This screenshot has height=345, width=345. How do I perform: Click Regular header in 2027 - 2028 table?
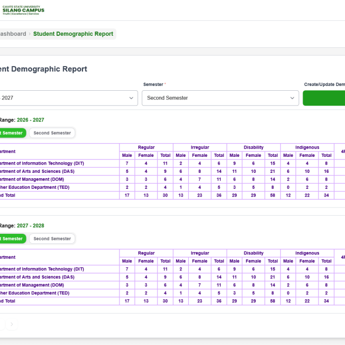tap(146, 253)
